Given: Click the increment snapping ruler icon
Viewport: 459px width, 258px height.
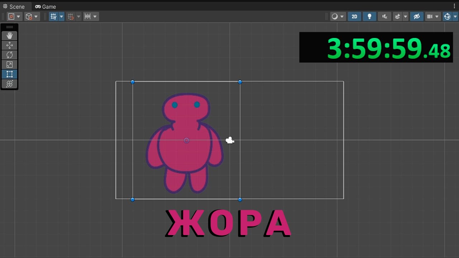Looking at the screenshot, I should pos(87,16).
